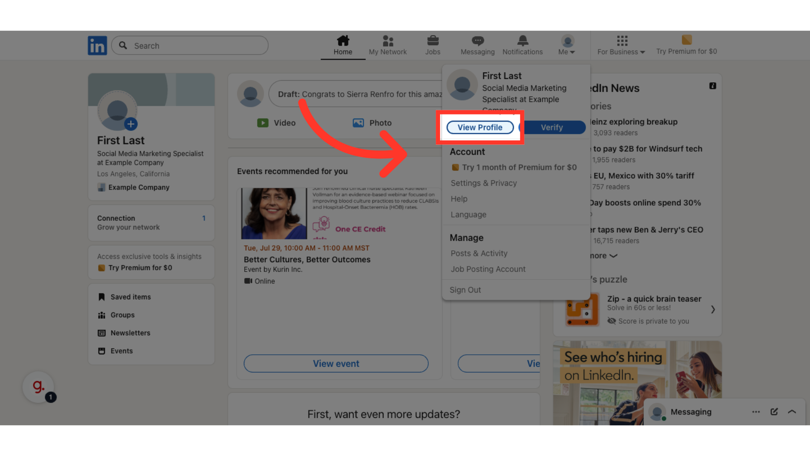Expand the messaging panel with chevron
This screenshot has height=456, width=810.
[x=792, y=412]
